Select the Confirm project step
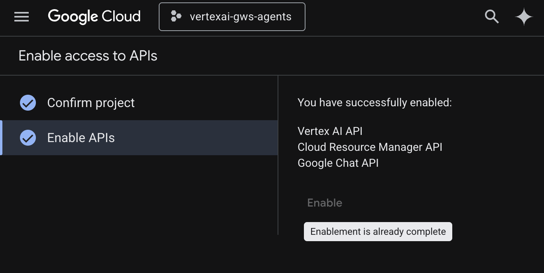 91,103
